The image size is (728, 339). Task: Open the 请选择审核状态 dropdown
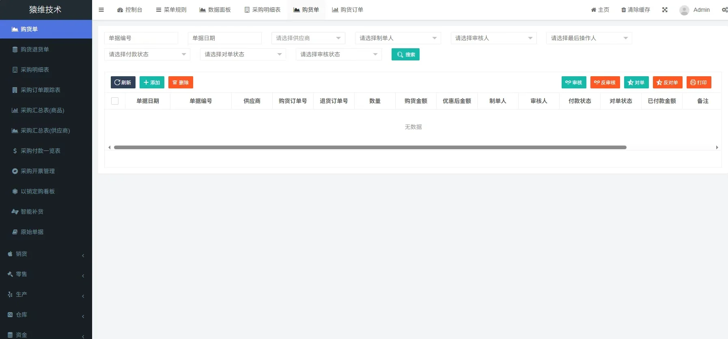tap(339, 54)
